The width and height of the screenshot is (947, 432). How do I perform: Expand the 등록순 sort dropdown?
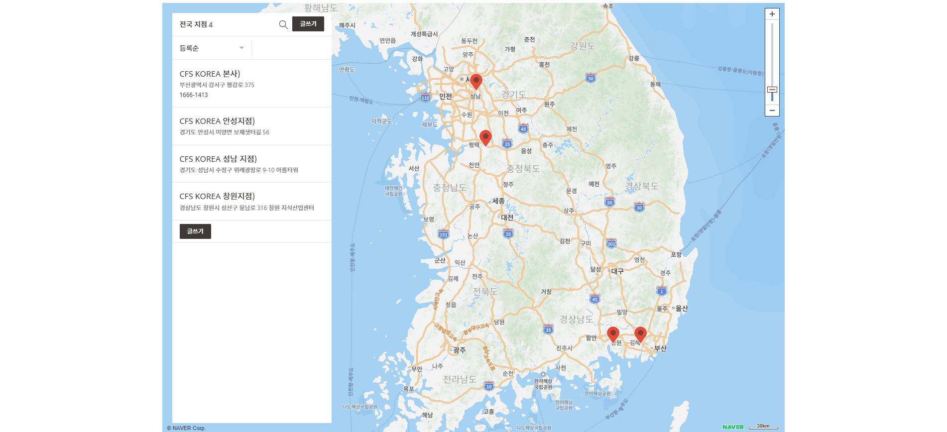tap(212, 48)
